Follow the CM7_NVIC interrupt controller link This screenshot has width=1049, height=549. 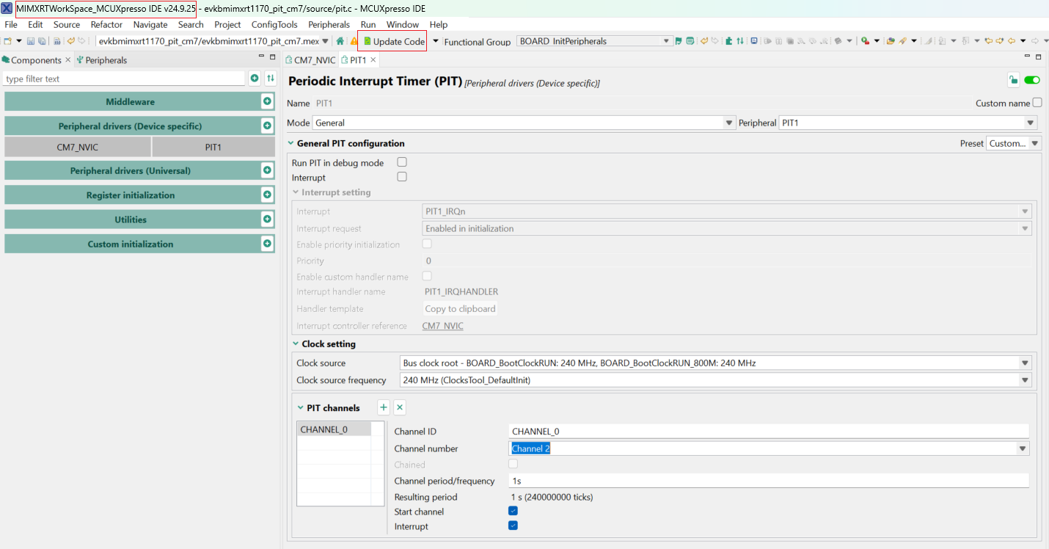pyautogui.click(x=442, y=325)
